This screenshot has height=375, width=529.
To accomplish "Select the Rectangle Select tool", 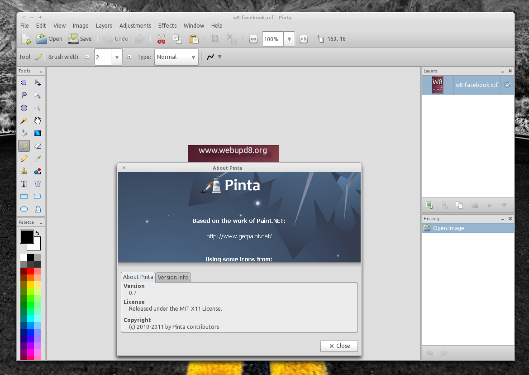I will 24,82.
